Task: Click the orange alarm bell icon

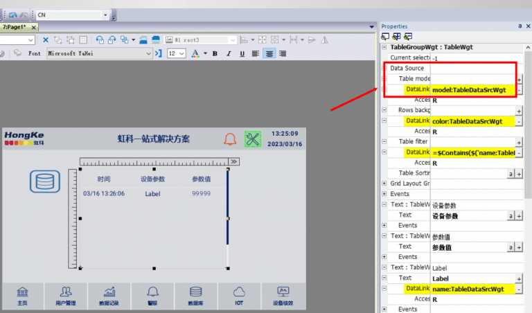Action: (x=230, y=139)
